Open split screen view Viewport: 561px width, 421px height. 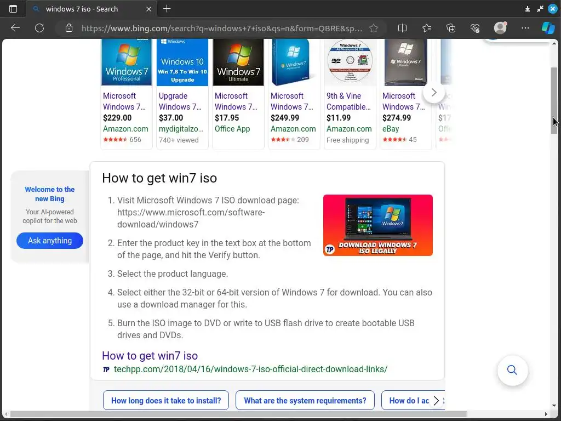402,28
